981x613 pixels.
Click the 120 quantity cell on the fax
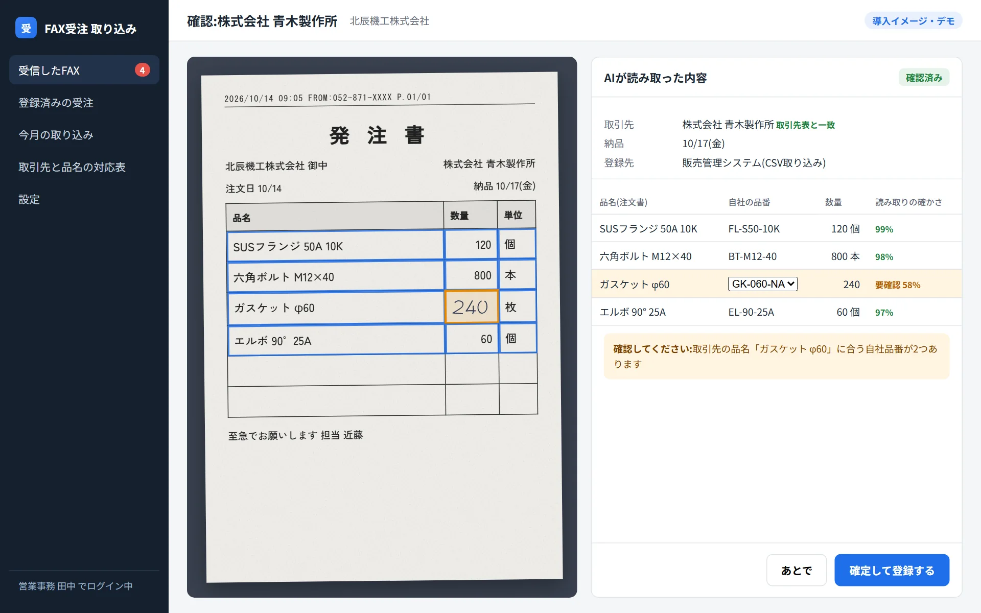[x=470, y=245]
